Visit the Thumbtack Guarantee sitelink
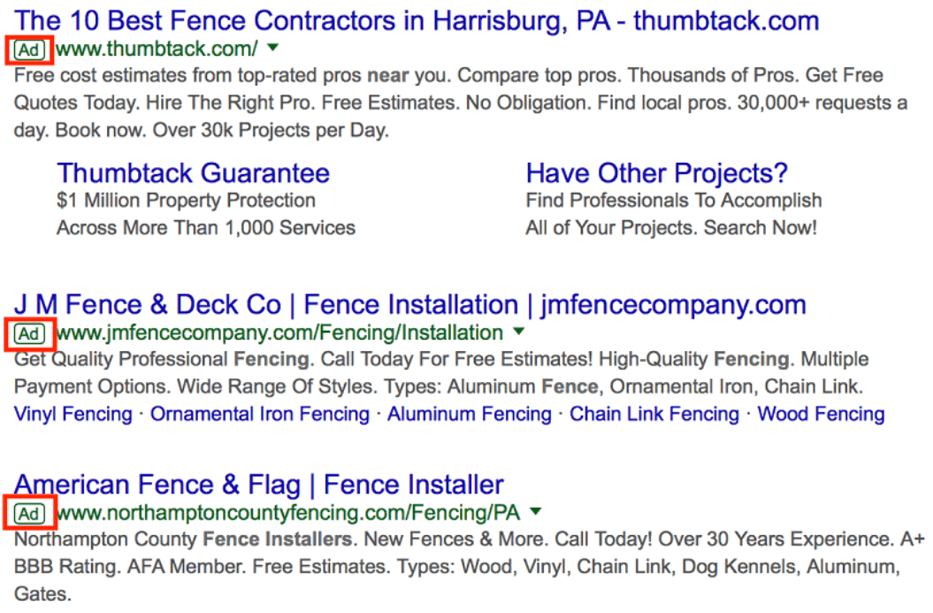This screenshot has width=933, height=613. coord(193,172)
